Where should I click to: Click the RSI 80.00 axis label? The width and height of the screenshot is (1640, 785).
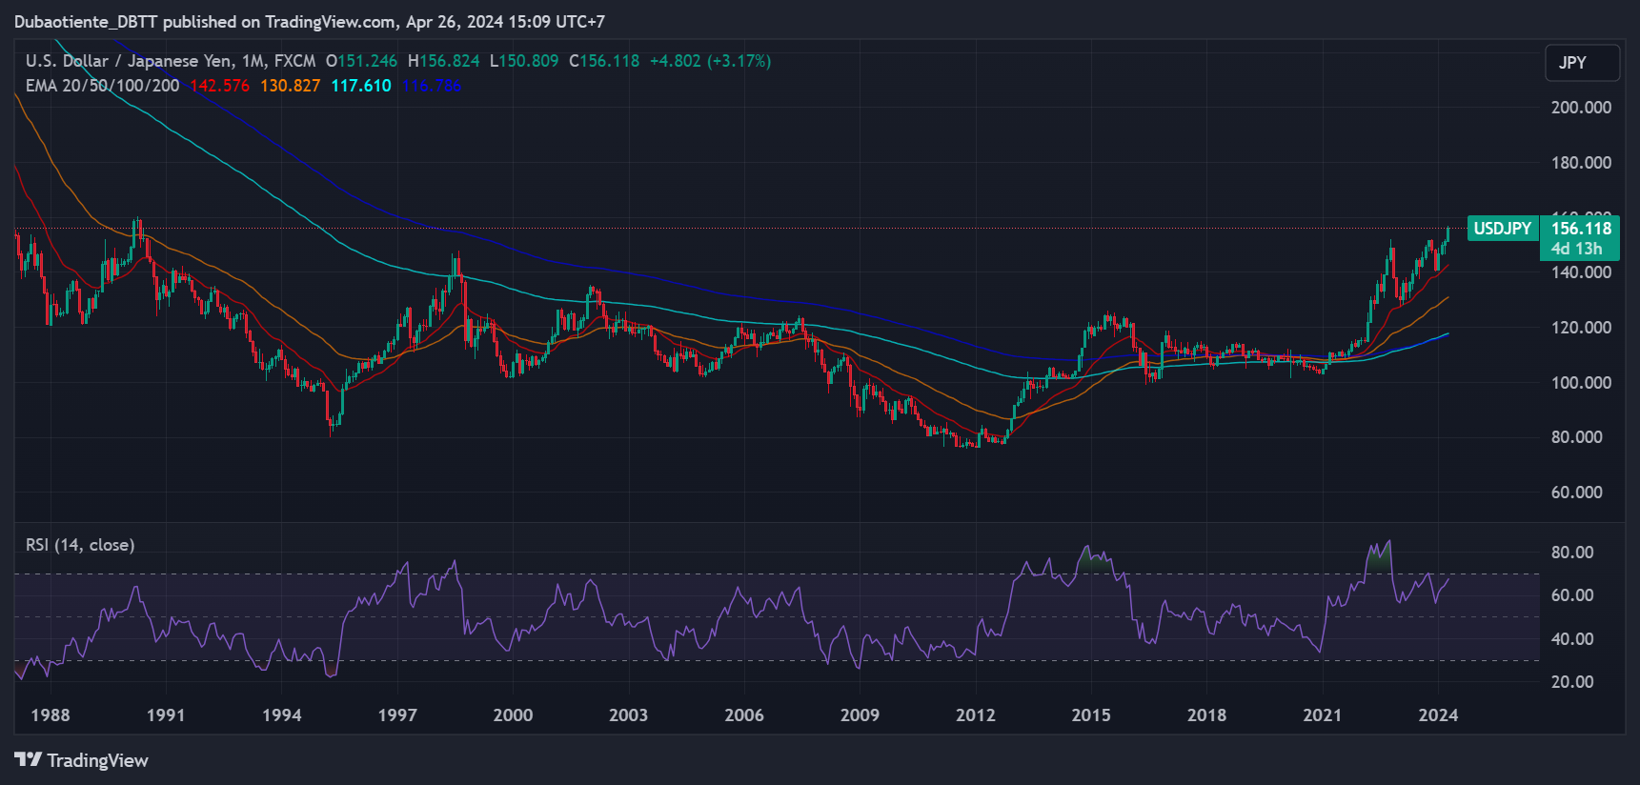coord(1572,553)
